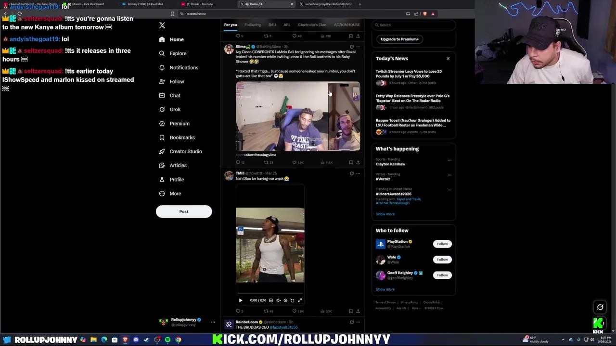This screenshot has height=346, width=616.
Task: Open Fetty Wap Freestyle news story
Action: (413, 102)
